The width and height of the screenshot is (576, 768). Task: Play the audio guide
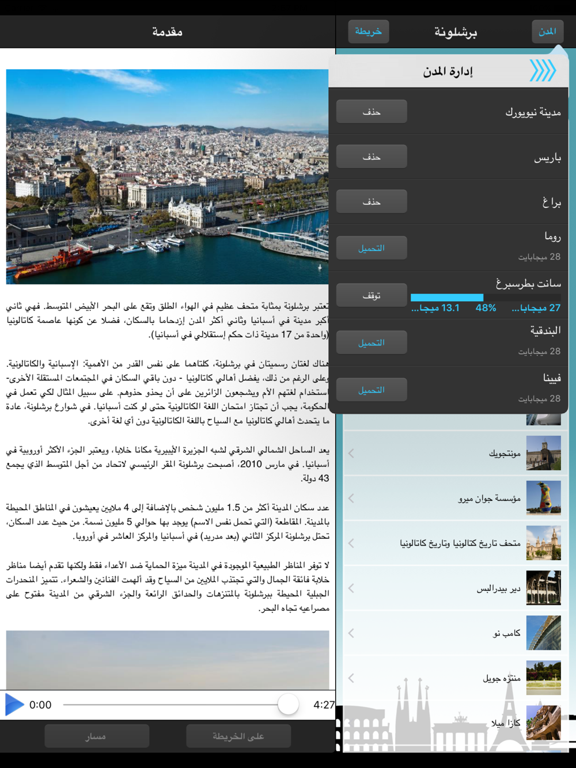point(14,705)
